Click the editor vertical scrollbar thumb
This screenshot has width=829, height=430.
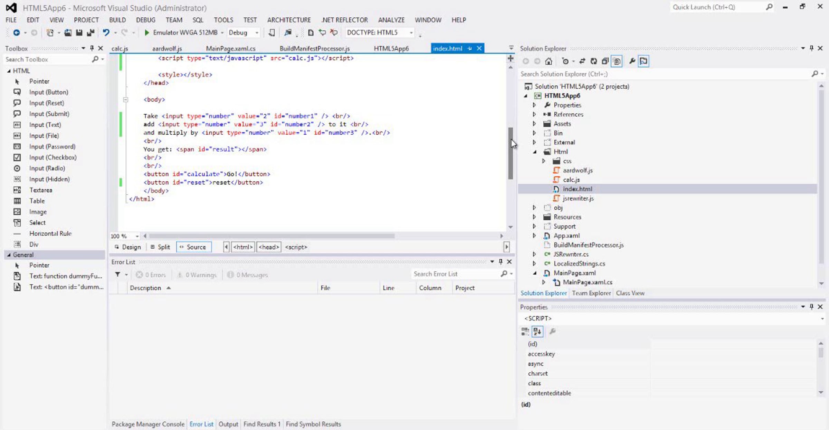pos(511,153)
